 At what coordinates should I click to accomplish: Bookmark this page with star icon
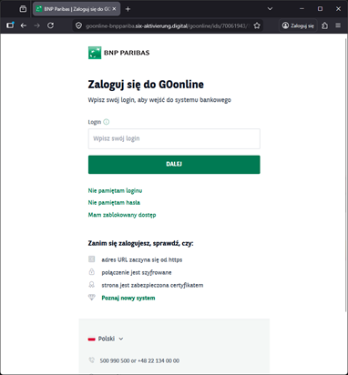tap(257, 25)
